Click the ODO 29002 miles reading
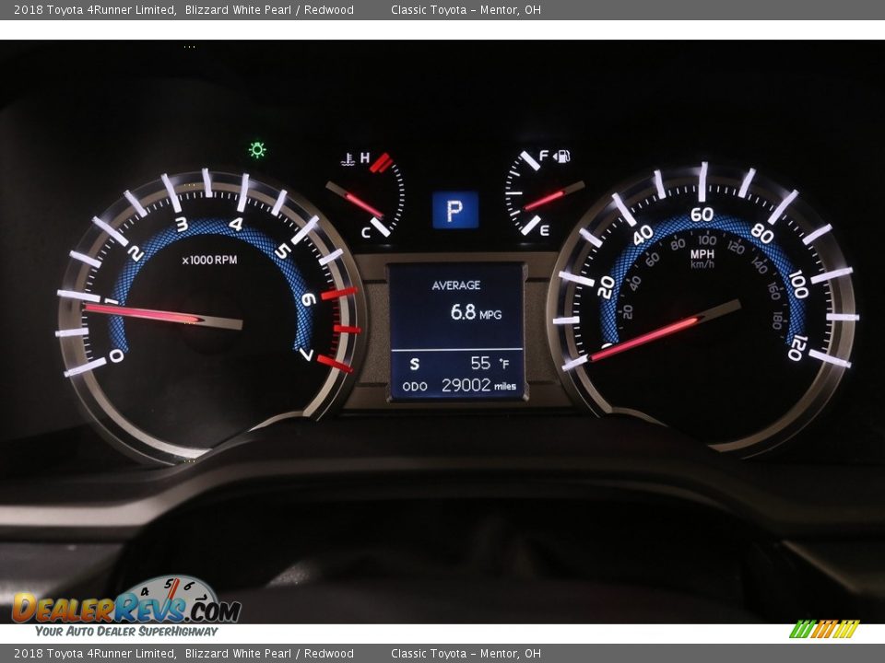 [457, 386]
